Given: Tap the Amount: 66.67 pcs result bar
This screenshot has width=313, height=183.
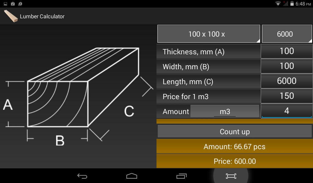Looking at the screenshot, I should [234, 146].
